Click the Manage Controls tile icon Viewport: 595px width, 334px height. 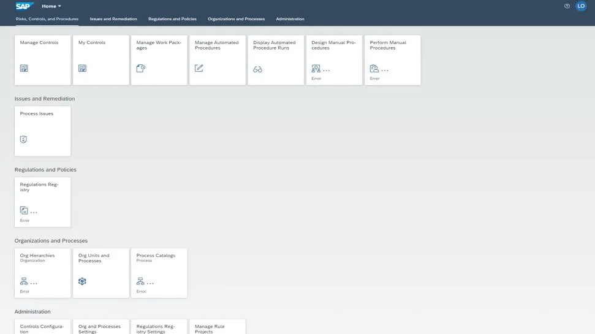(24, 69)
